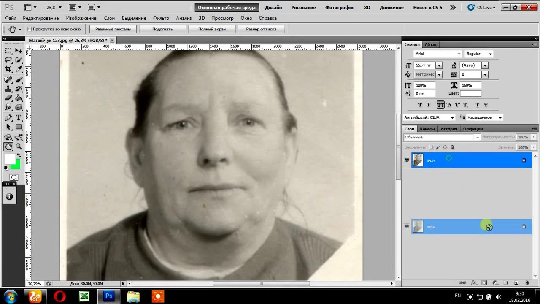540x304 pixels.
Task: Open the Фильтр menu
Action: tap(161, 18)
